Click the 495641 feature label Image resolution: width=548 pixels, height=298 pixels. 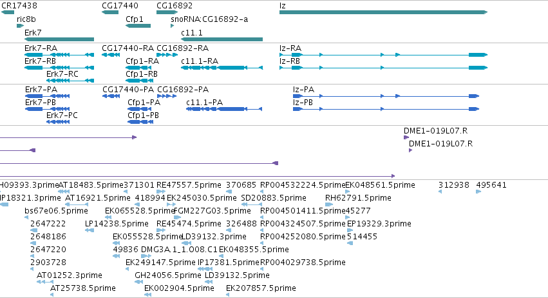pos(491,185)
